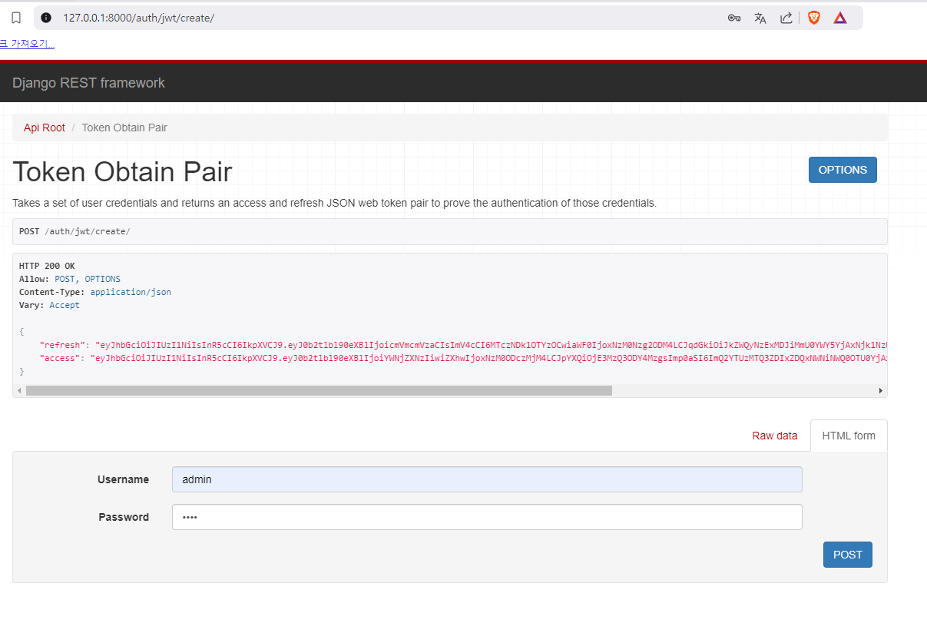
Task: Go to Api Root breadcrumb
Action: 45,128
